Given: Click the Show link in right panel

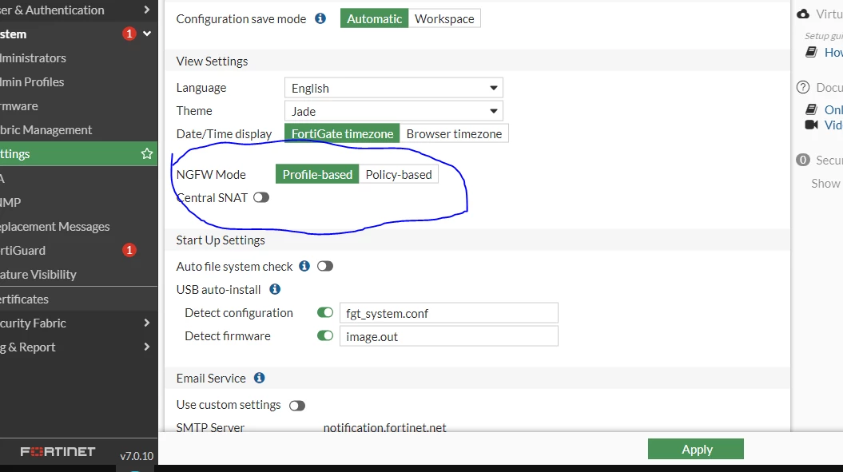Looking at the screenshot, I should coord(825,184).
